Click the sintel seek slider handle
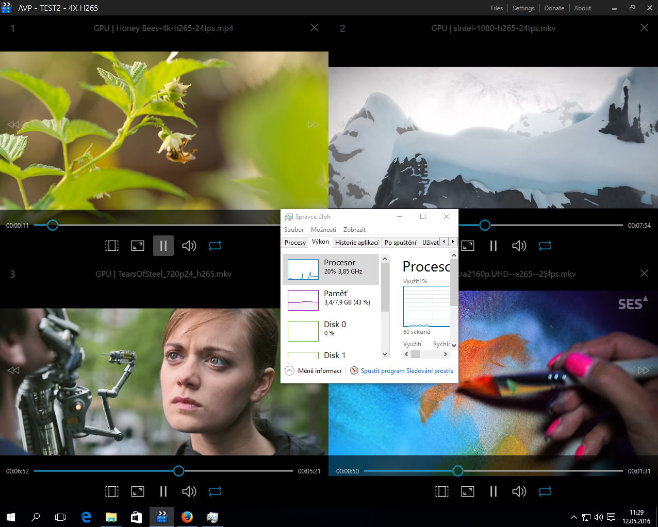This screenshot has width=658, height=527. [x=485, y=225]
